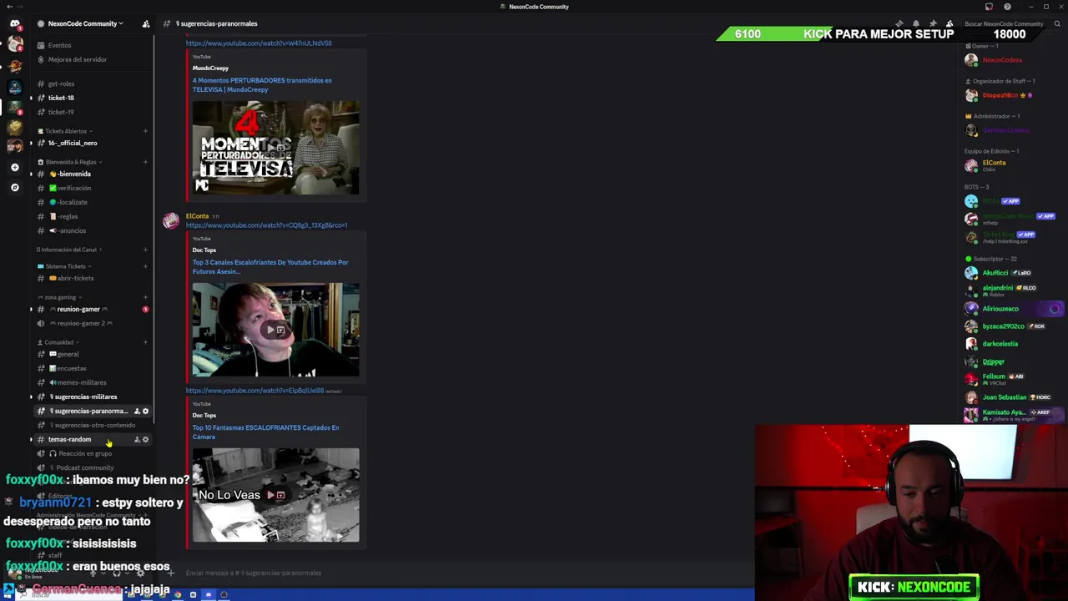Screen dimensions: 1068x601
Task: Open Discover servers compass icon
Action: click(14, 187)
